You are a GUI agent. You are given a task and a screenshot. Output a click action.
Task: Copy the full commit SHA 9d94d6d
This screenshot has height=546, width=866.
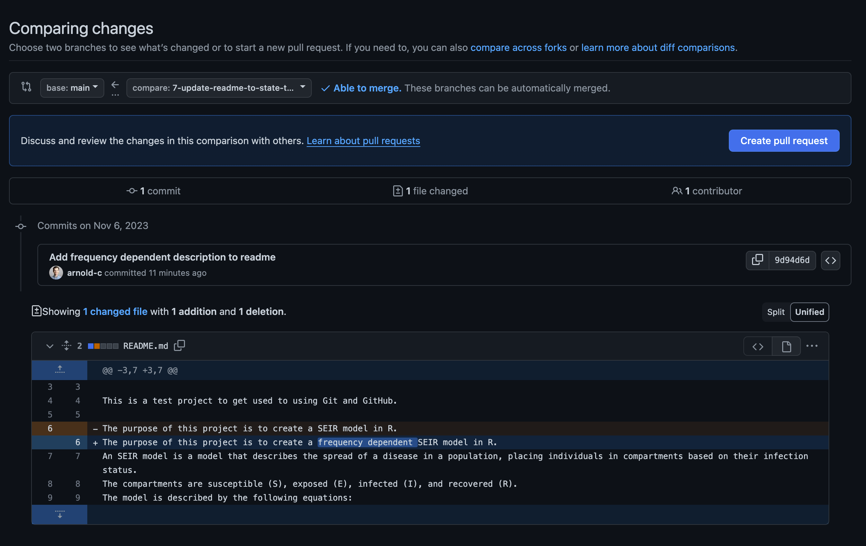click(x=757, y=260)
